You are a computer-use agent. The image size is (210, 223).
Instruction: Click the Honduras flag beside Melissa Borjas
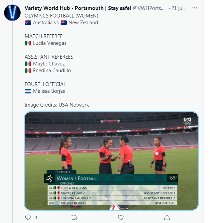28,91
